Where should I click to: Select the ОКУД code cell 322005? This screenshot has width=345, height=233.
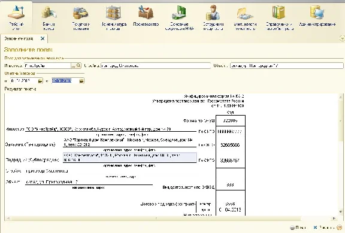click(231, 120)
